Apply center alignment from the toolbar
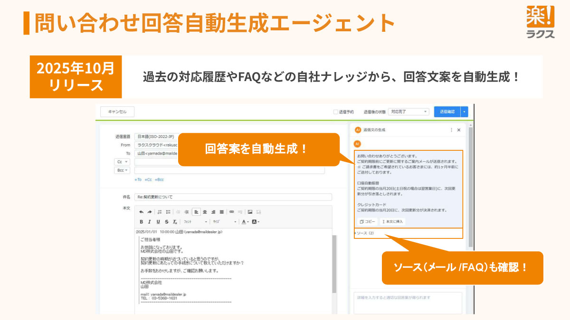This screenshot has height=320, width=570. click(204, 212)
